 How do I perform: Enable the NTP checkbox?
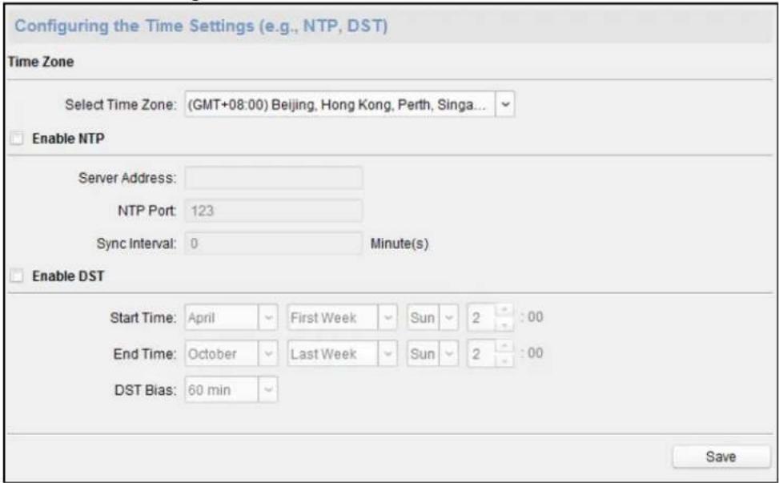tap(17, 138)
